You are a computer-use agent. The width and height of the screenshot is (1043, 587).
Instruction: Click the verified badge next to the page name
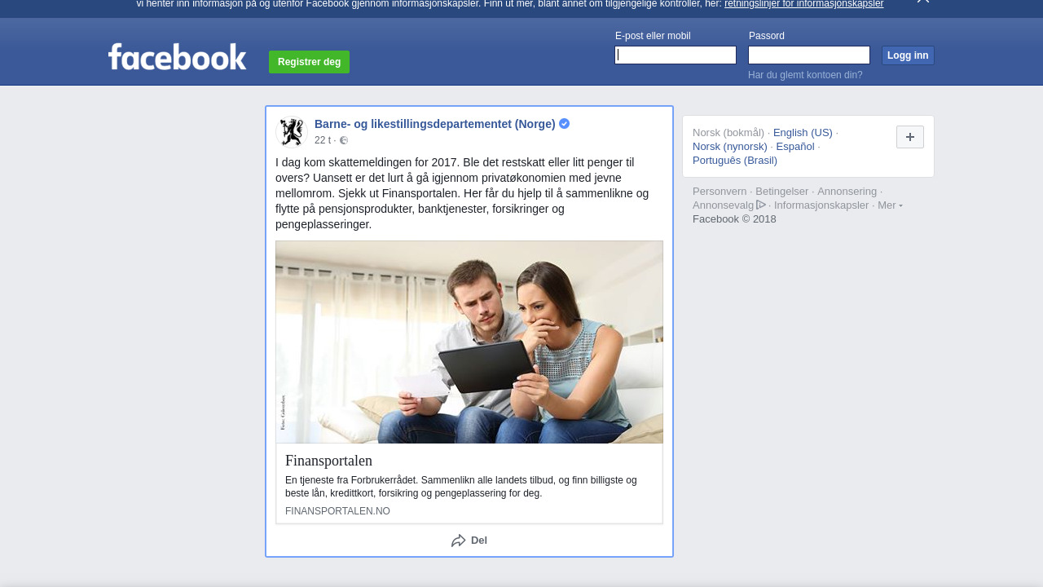point(564,124)
